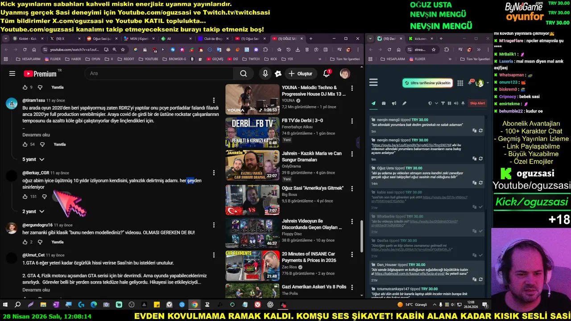Expand @Umut_Cet comment with Devamını oku
571x321 pixels.
coord(36,290)
